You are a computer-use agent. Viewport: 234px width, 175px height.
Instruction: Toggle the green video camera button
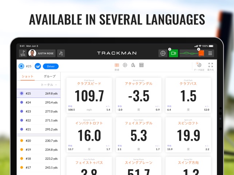pos(174,53)
